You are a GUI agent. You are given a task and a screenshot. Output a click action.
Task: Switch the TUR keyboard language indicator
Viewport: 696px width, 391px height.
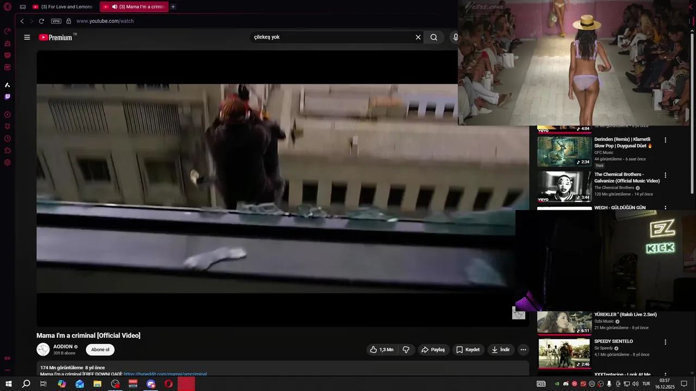[647, 384]
